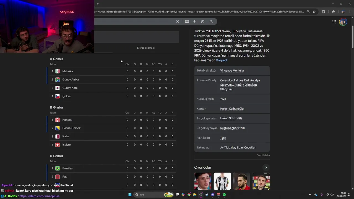
Task: Launch Copilot from the taskbar
Action: click(183, 195)
